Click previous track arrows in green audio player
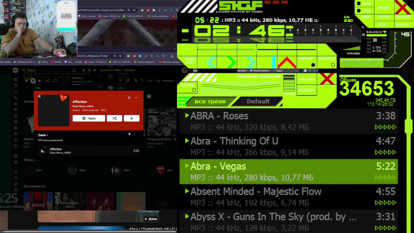This screenshot has height=233, width=414. pyautogui.click(x=212, y=62)
